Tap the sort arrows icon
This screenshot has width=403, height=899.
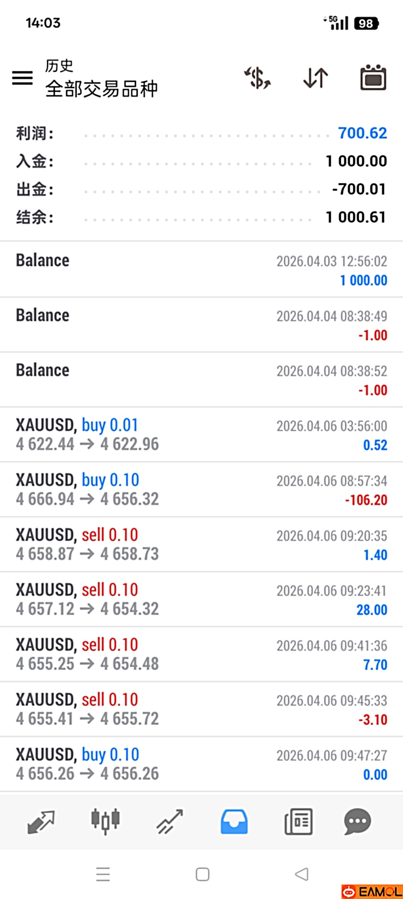pyautogui.click(x=316, y=78)
